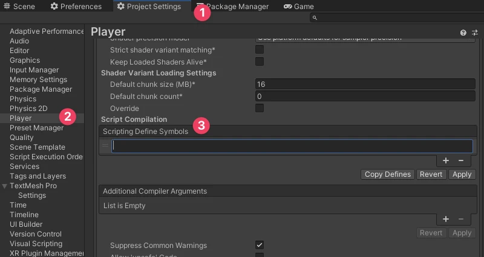
Task: Grab the scripting define symbol row handle
Action: pos(105,145)
